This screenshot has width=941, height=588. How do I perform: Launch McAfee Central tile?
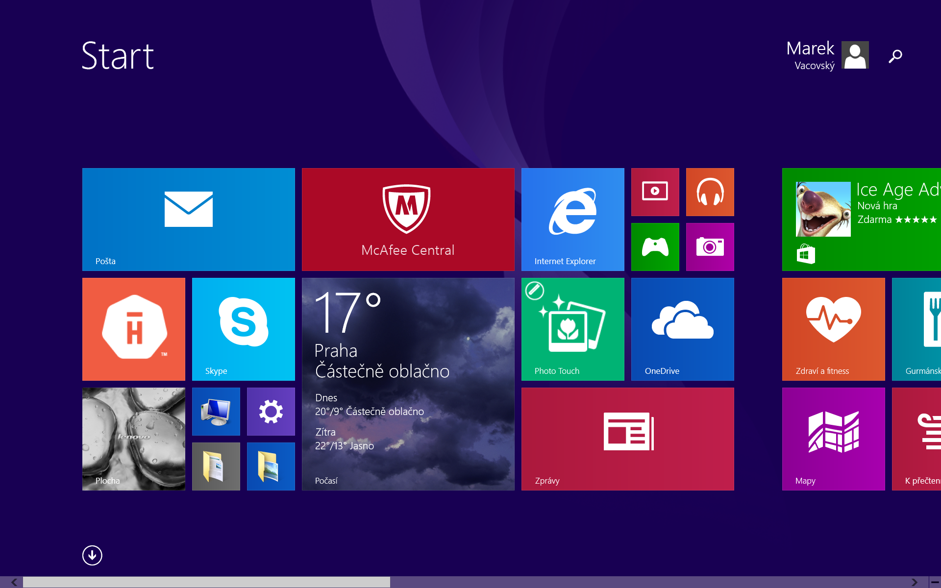(408, 220)
